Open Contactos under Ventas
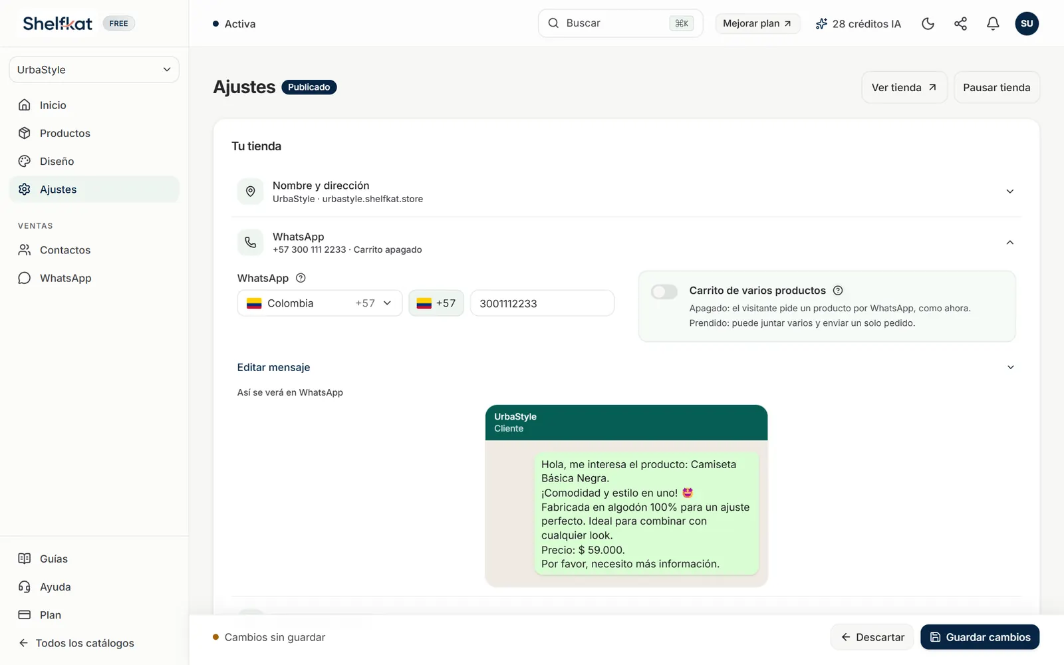This screenshot has height=665, width=1064. (94, 250)
